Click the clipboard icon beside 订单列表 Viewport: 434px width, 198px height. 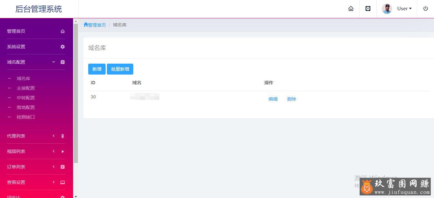click(62, 167)
